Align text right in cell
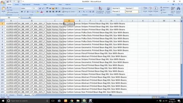Viewport: 183px width, 103px height. (x=53, y=12)
